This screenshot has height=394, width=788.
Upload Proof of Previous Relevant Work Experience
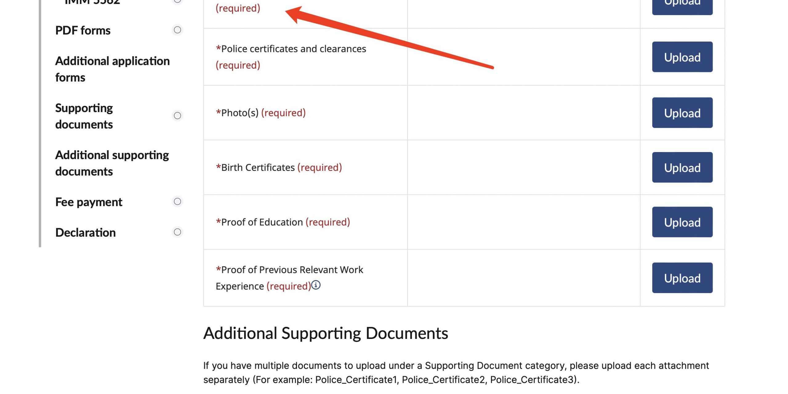tap(682, 278)
